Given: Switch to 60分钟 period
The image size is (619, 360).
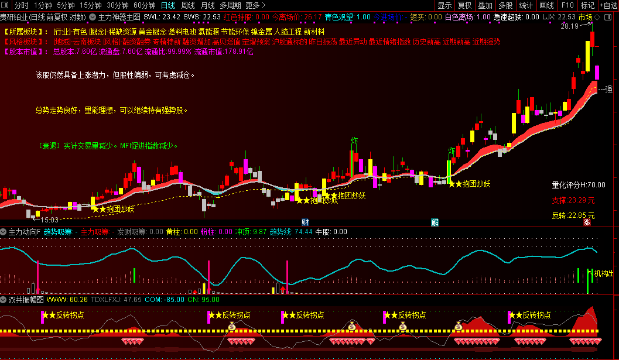Looking at the screenshot, I should (x=145, y=5).
